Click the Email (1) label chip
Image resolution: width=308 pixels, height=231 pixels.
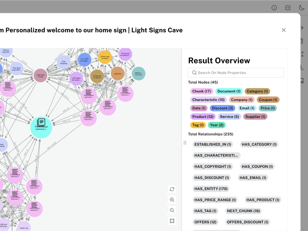[247, 108]
